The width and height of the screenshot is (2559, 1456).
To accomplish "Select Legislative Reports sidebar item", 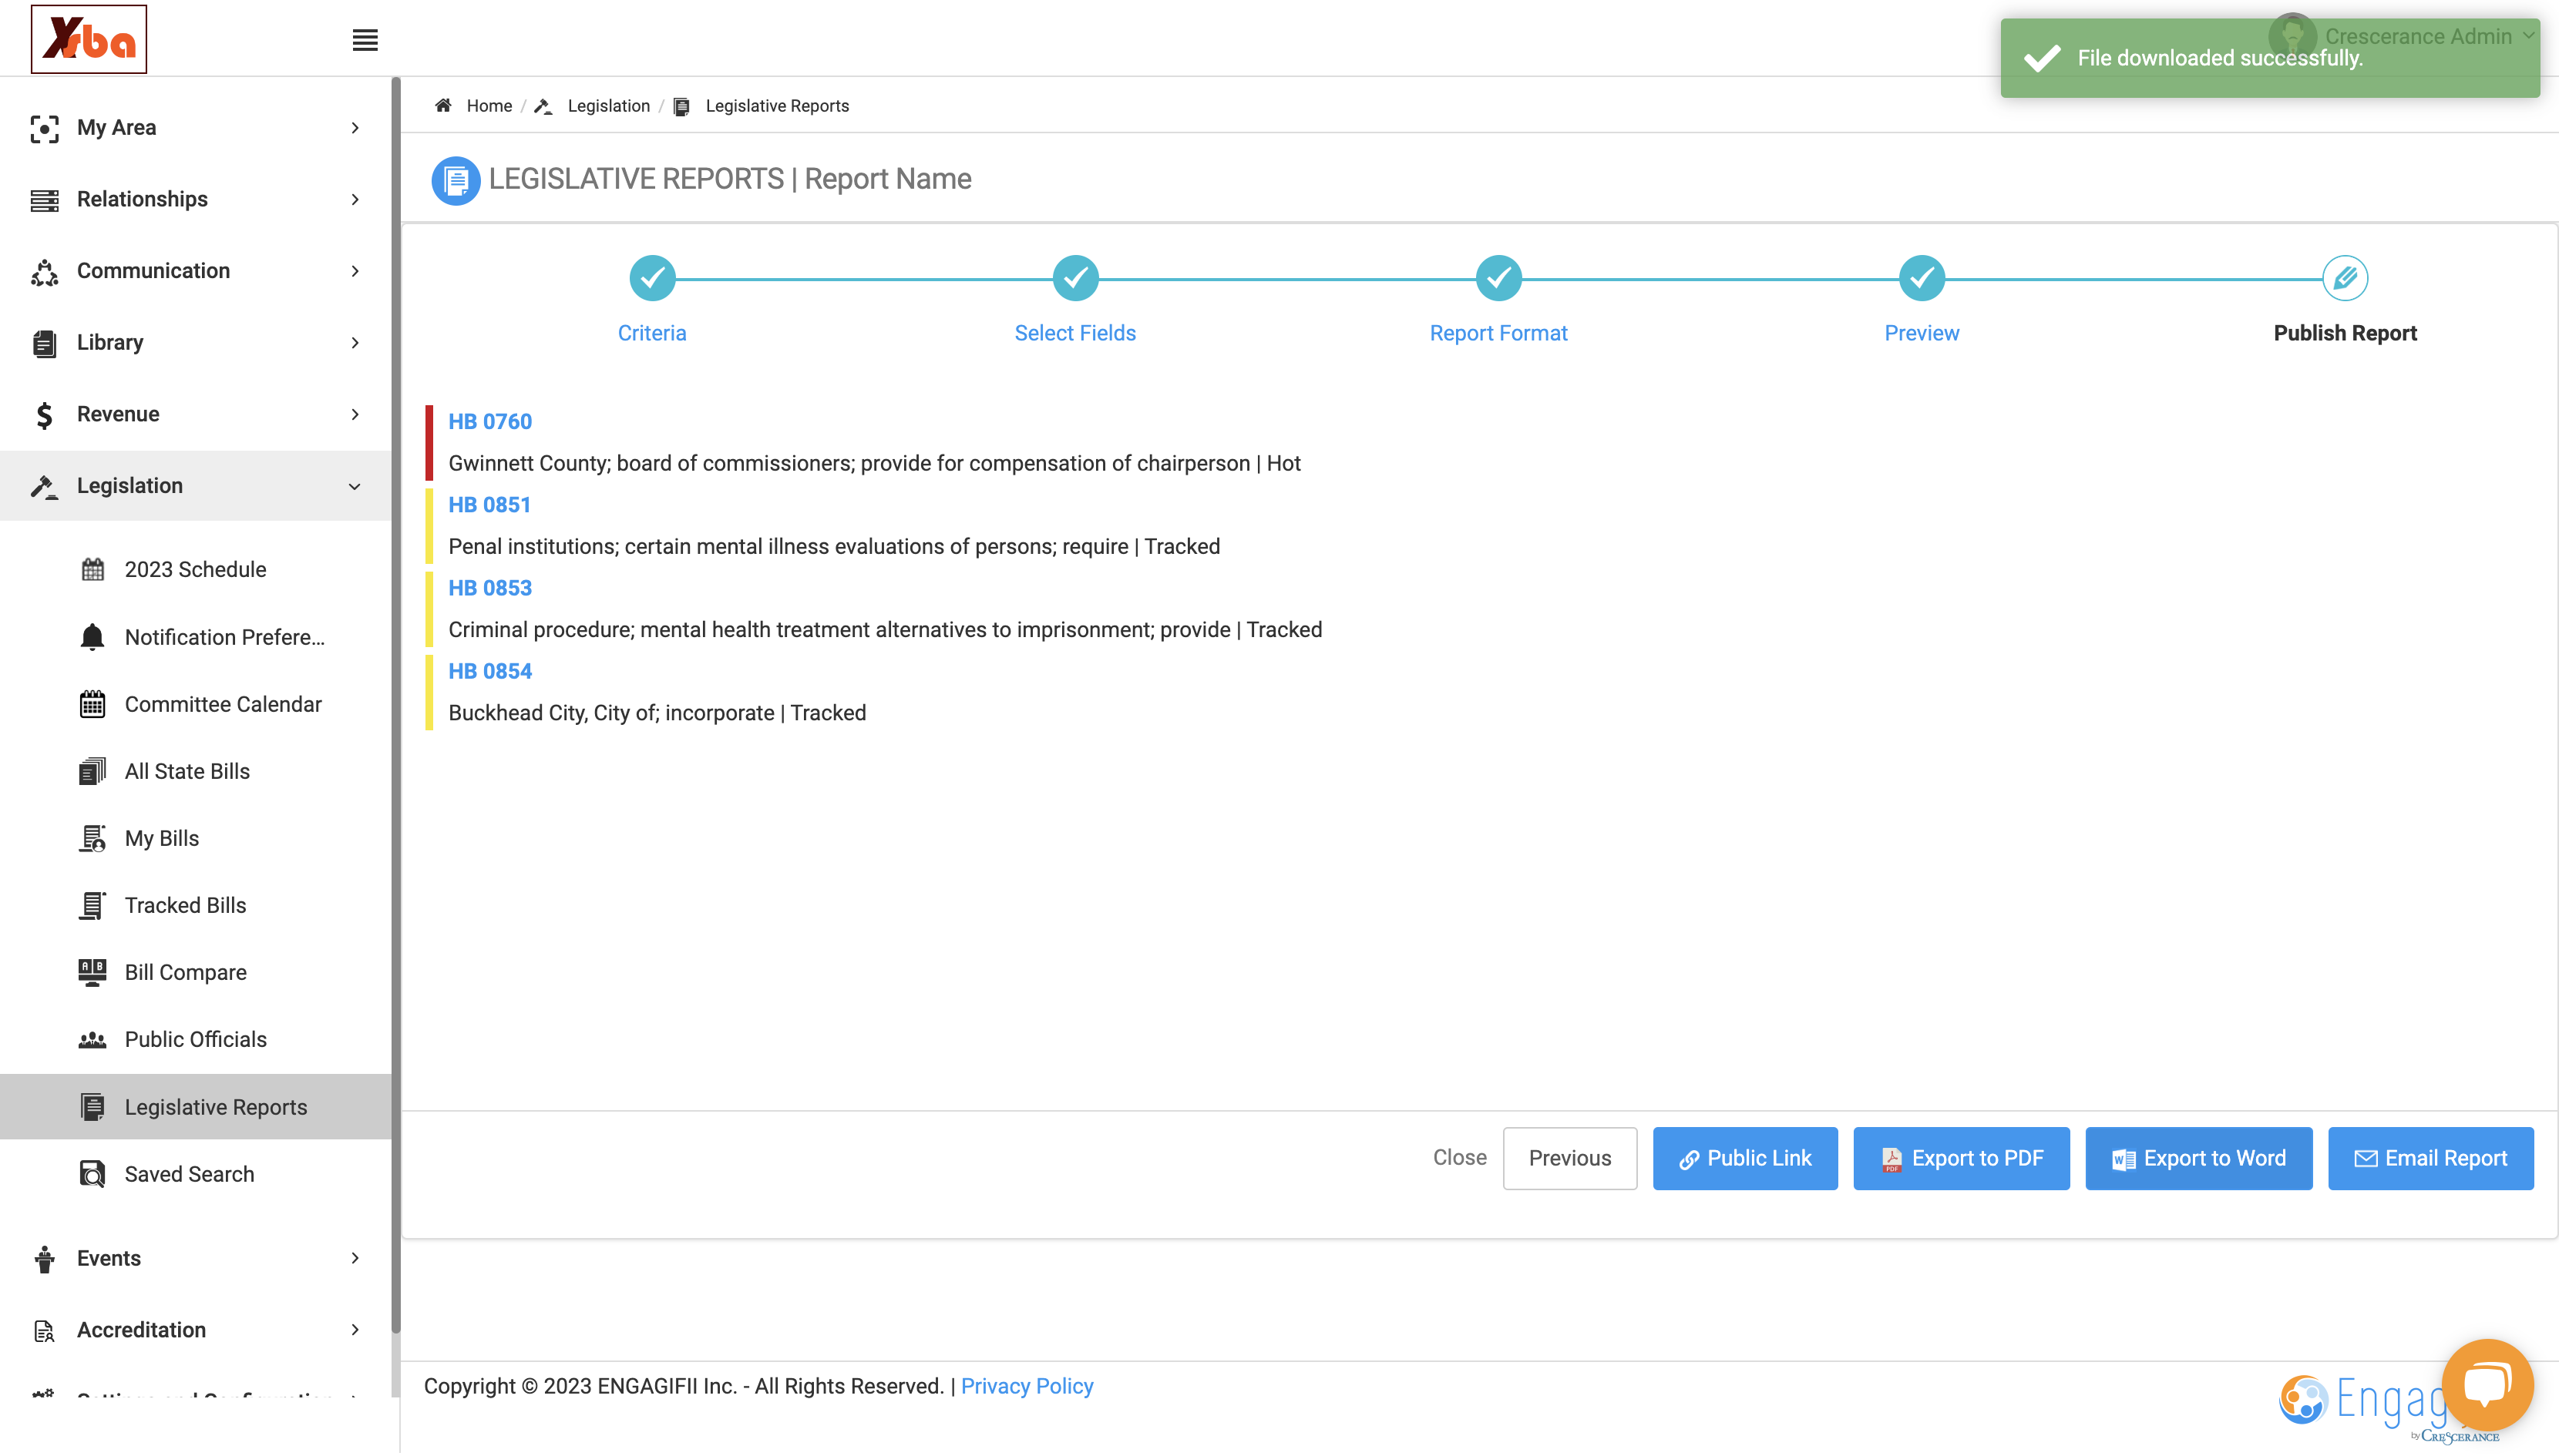I will (196, 1107).
